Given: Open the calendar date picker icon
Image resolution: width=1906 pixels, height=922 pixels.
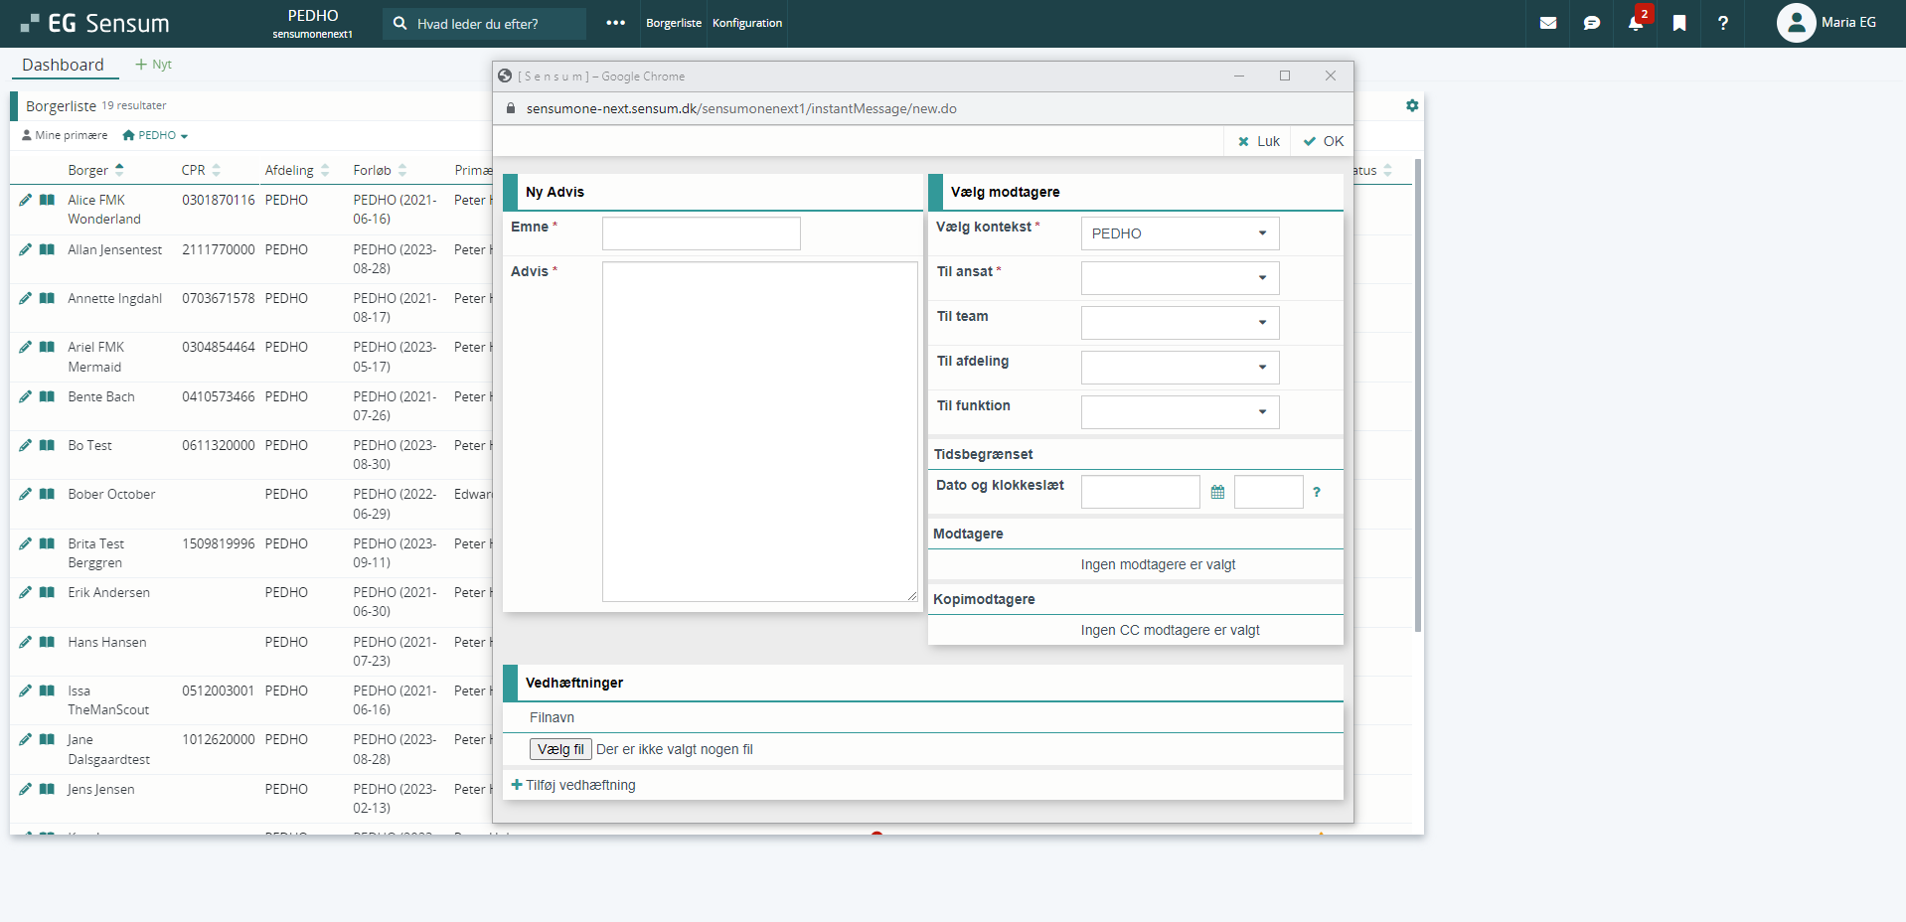Looking at the screenshot, I should [1217, 492].
